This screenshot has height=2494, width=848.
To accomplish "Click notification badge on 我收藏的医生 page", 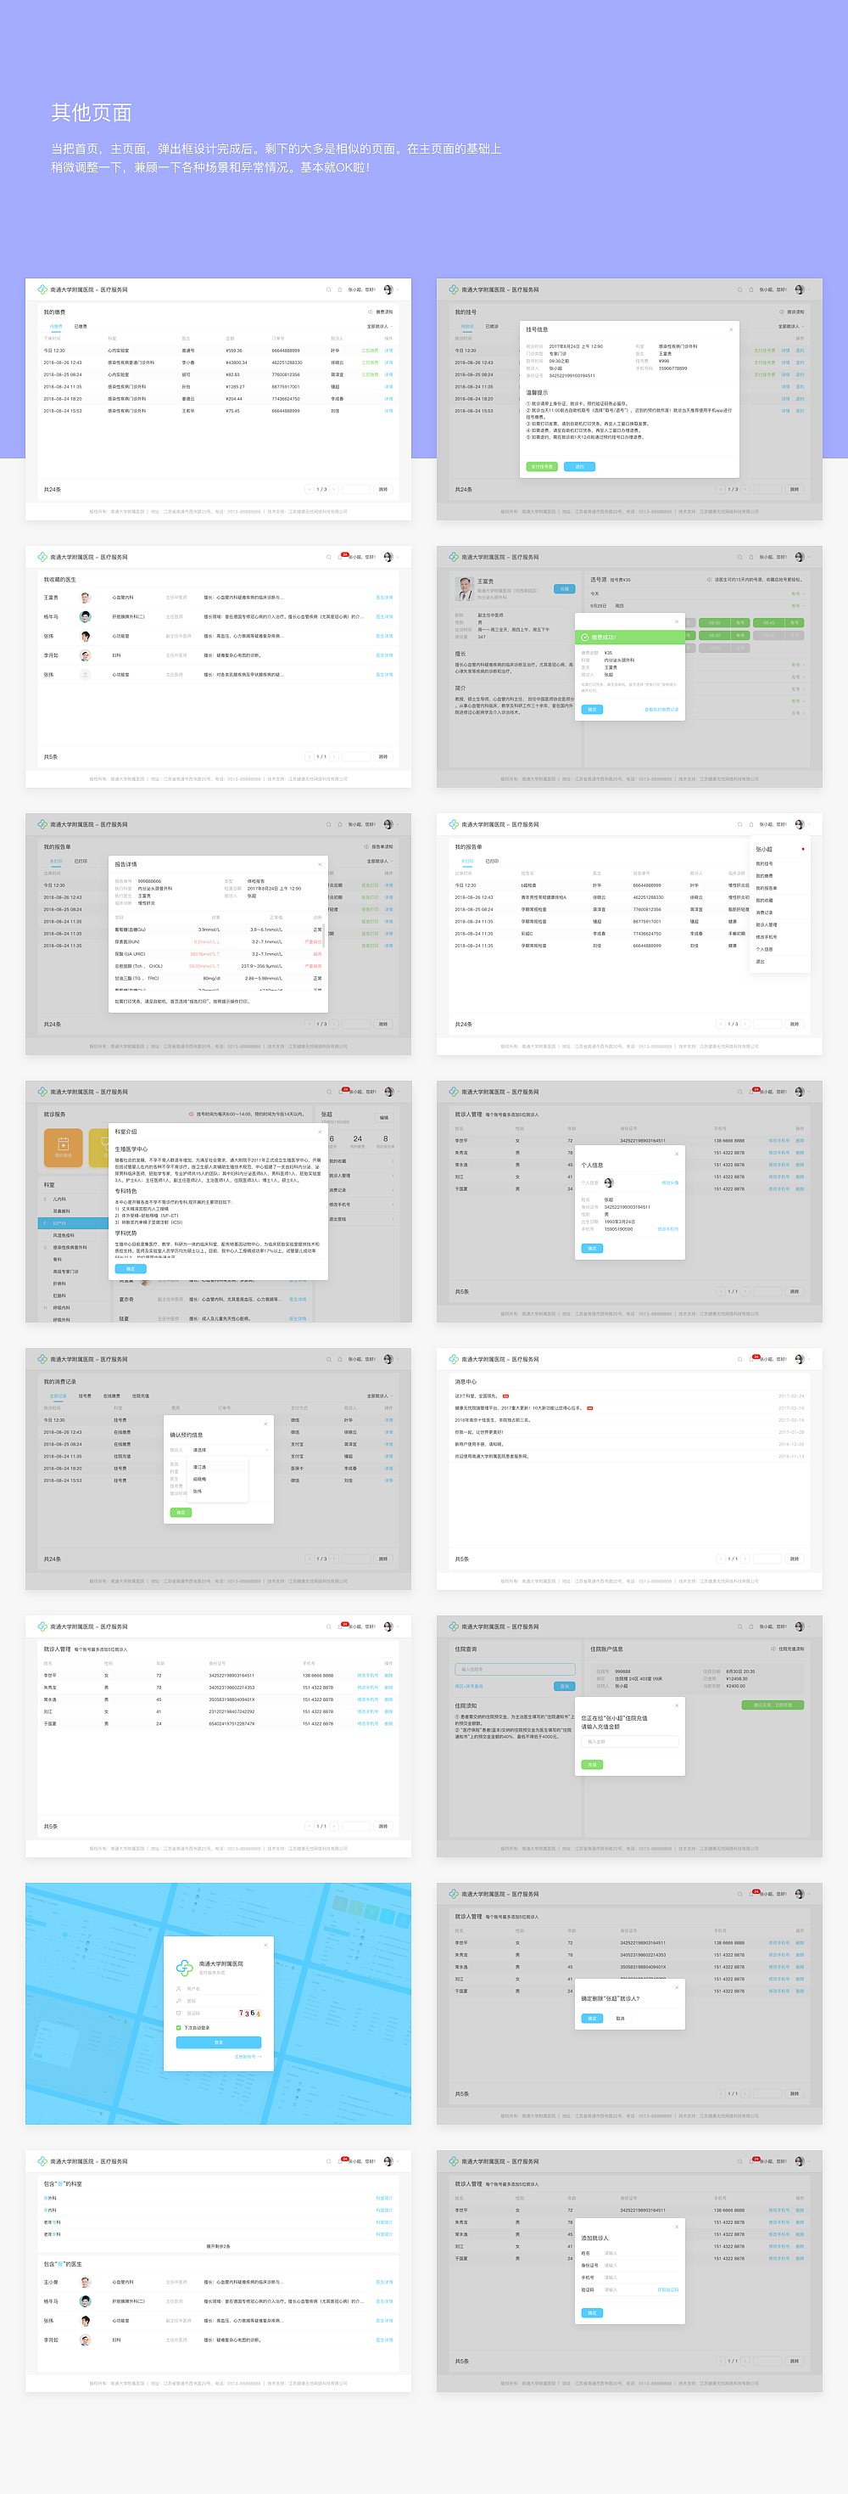I will (344, 555).
